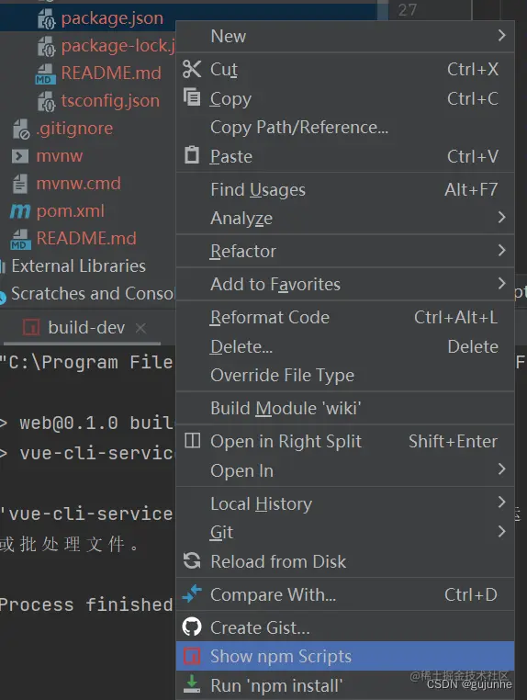The image size is (527, 700).
Task: Select Show npm Scripts
Action: [345, 656]
